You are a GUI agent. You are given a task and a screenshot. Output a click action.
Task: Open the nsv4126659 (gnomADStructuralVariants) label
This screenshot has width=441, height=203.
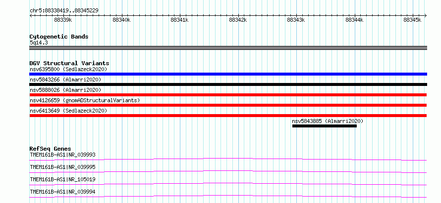point(85,100)
